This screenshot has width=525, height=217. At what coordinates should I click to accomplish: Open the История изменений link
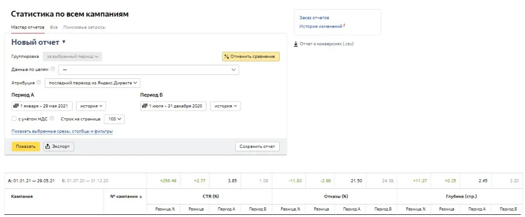(x=321, y=26)
